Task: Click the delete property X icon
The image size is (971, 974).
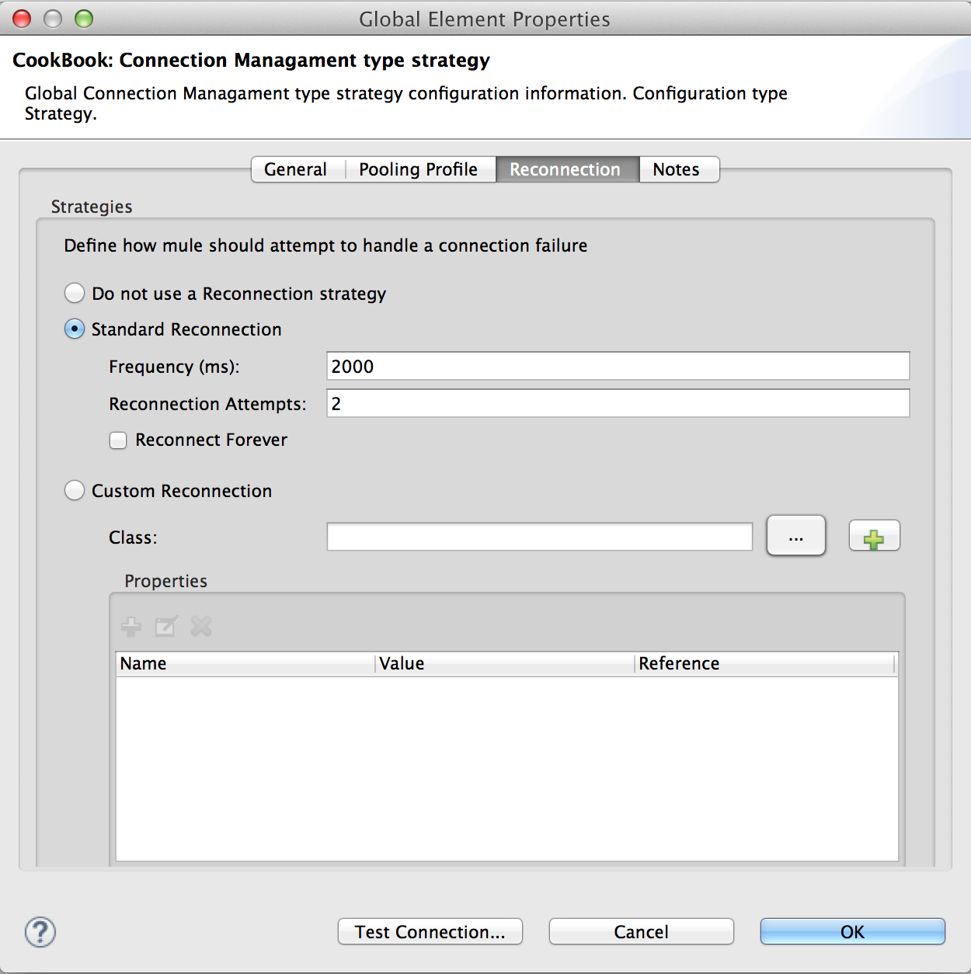Action: tap(200, 626)
